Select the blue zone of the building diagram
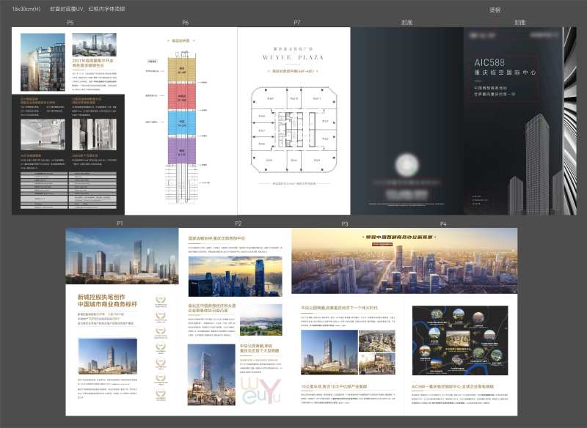 click(180, 125)
